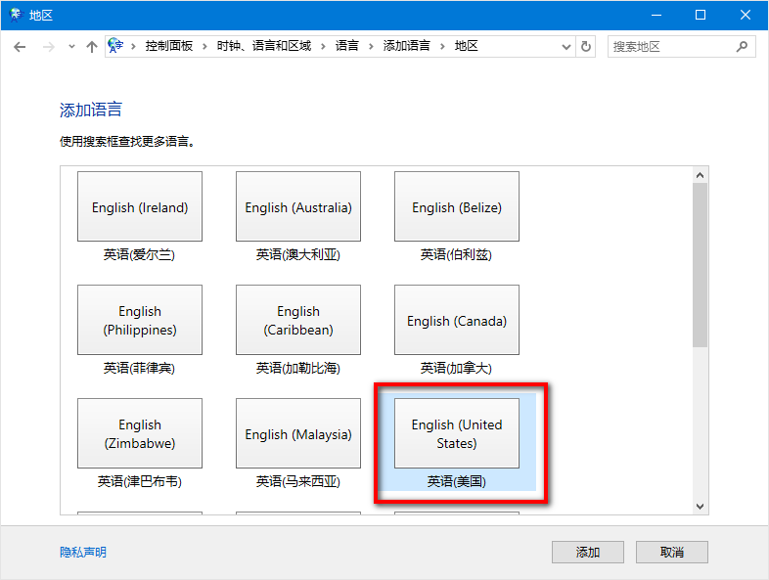Click the 控制面板 breadcrumb
Image resolution: width=769 pixels, height=580 pixels.
click(169, 46)
